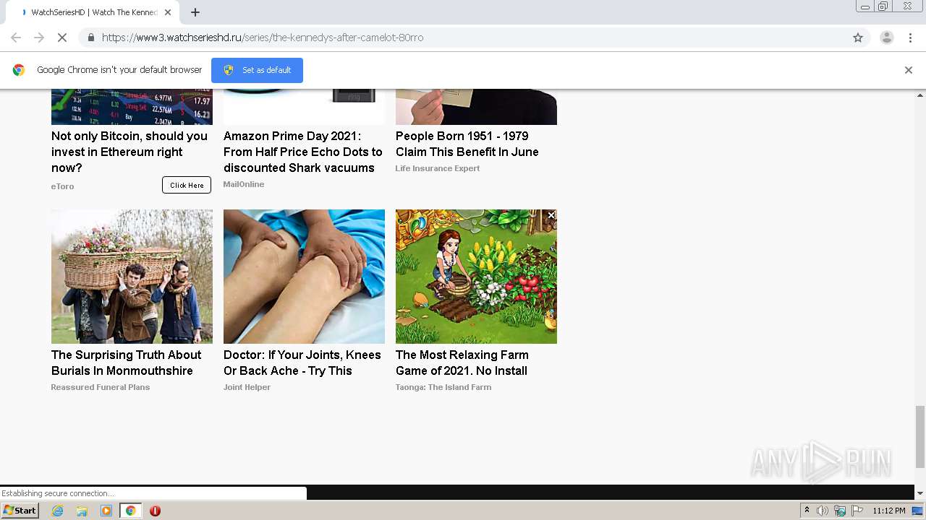Click the scrollbar down arrow
The image size is (926, 520).
tap(920, 493)
